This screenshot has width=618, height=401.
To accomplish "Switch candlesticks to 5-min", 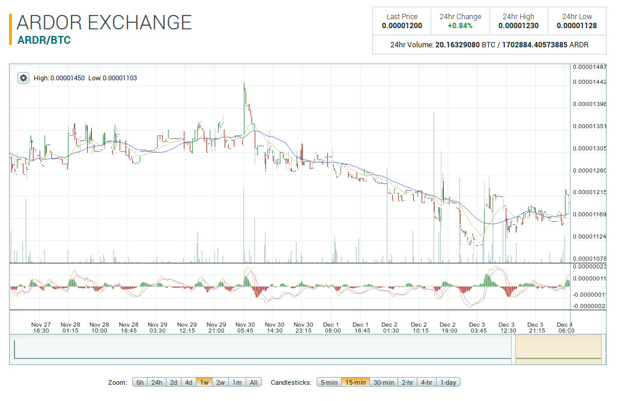I will (329, 382).
